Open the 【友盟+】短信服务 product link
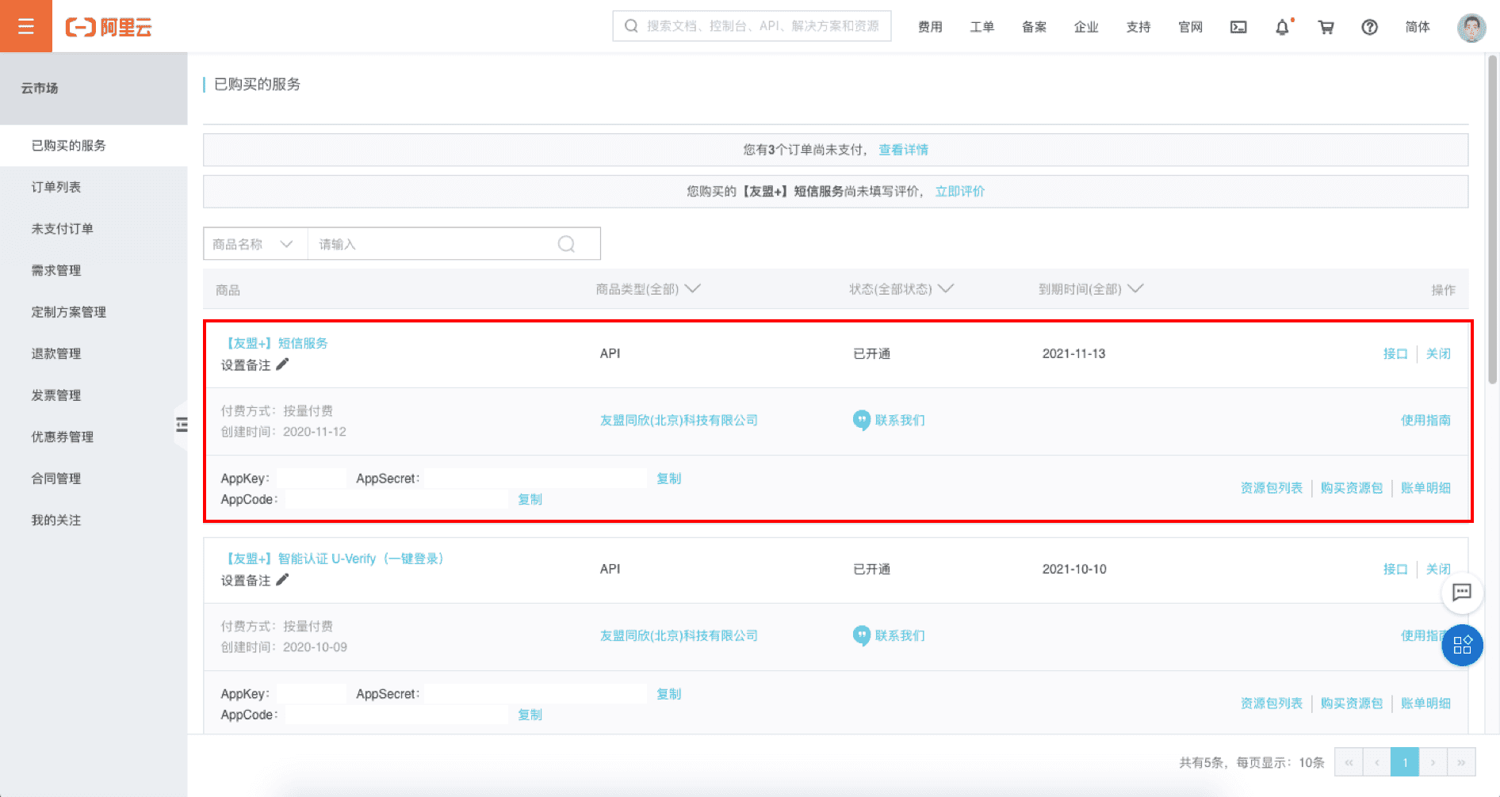The image size is (1500, 797). tap(274, 343)
